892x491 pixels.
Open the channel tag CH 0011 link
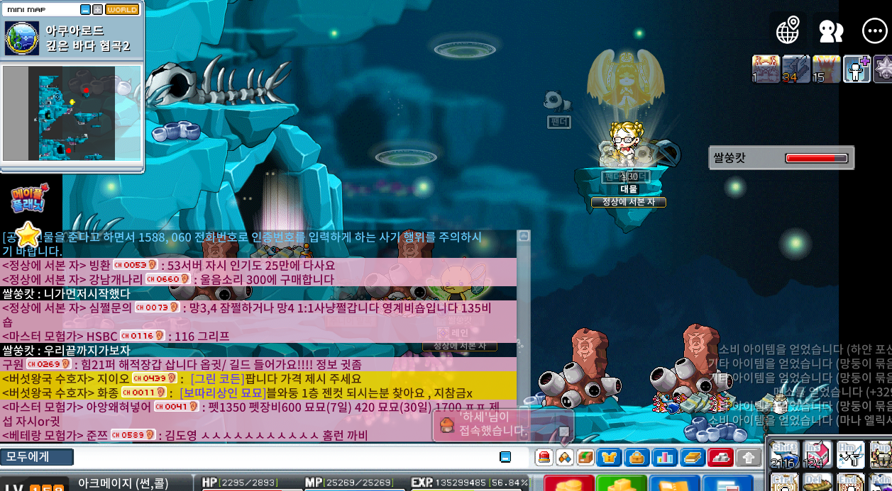pos(144,393)
